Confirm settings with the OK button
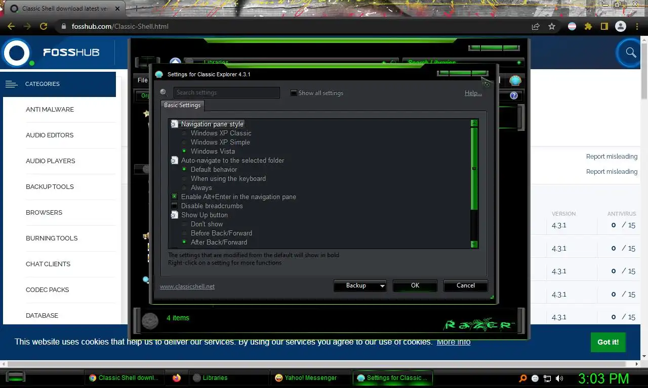 415,285
